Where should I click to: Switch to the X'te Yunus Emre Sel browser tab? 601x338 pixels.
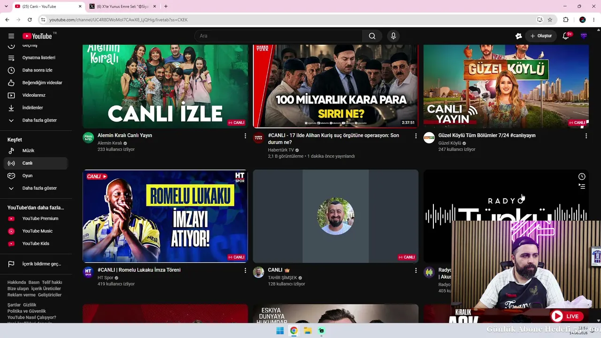click(123, 7)
